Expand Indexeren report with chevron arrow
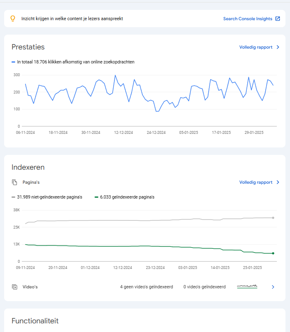Image resolution: width=290 pixels, height=332 pixels. pyautogui.click(x=278, y=182)
